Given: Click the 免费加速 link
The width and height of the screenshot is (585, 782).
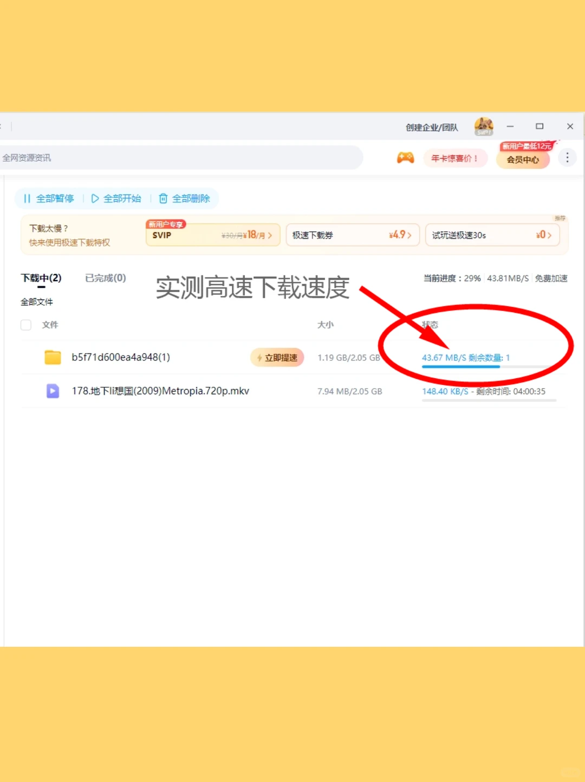Looking at the screenshot, I should (550, 278).
